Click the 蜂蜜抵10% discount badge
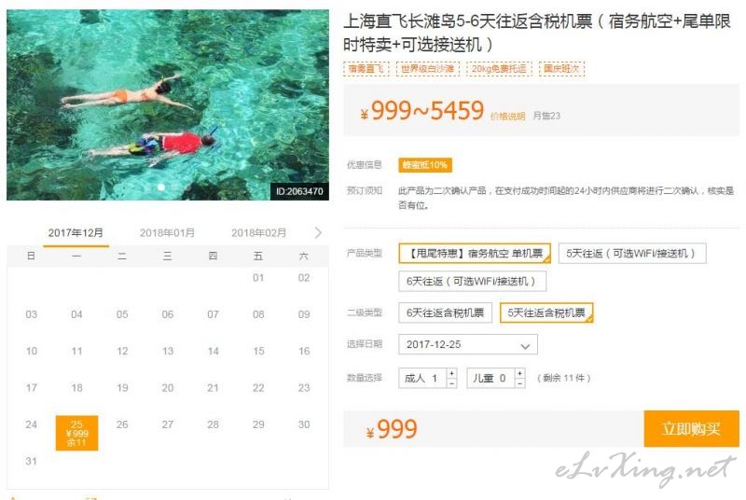 [425, 165]
